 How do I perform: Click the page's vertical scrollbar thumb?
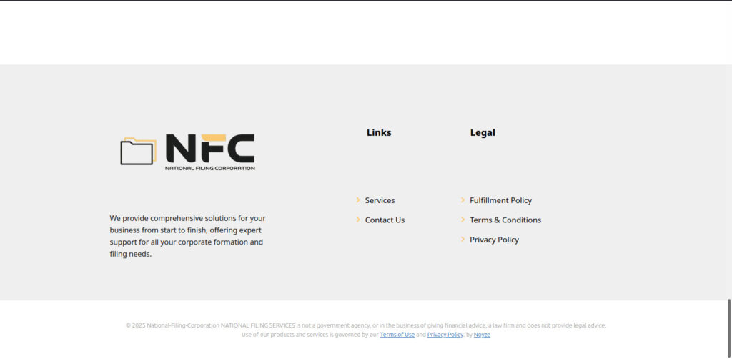pyautogui.click(x=728, y=322)
